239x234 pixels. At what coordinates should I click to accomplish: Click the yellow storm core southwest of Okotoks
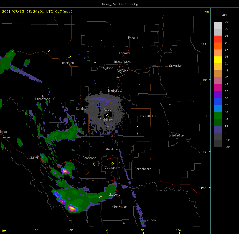point(72,208)
